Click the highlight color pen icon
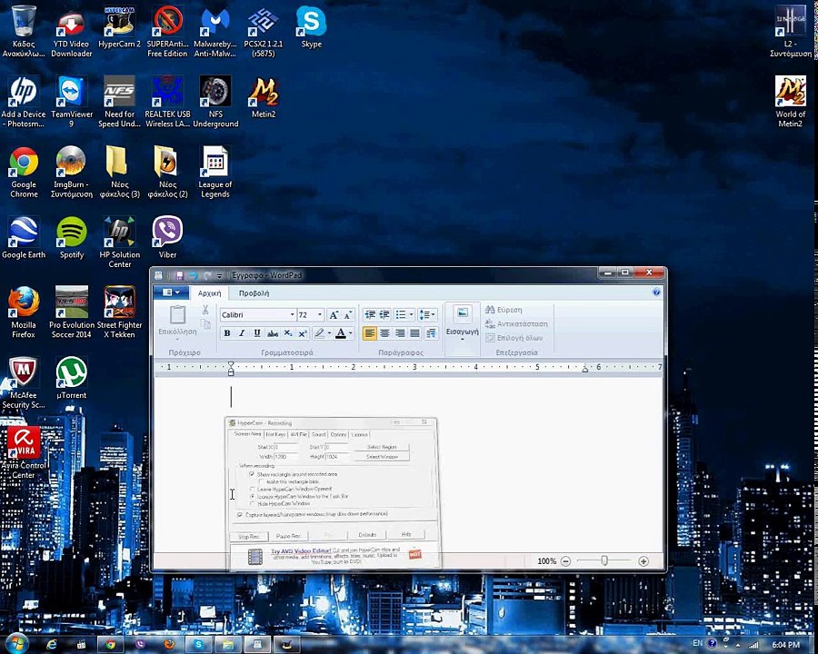The width and height of the screenshot is (818, 654). (x=319, y=333)
